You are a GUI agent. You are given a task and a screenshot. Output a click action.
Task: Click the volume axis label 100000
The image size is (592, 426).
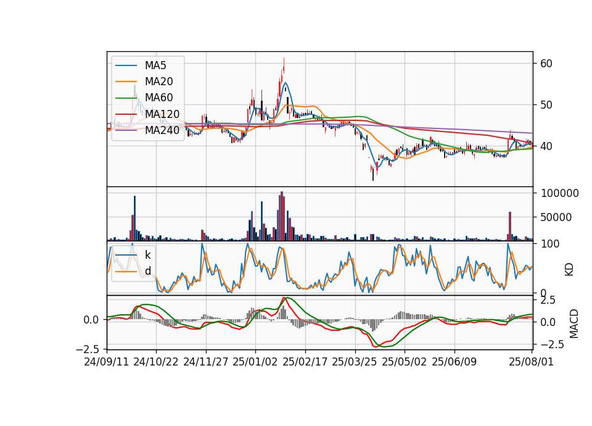point(559,193)
